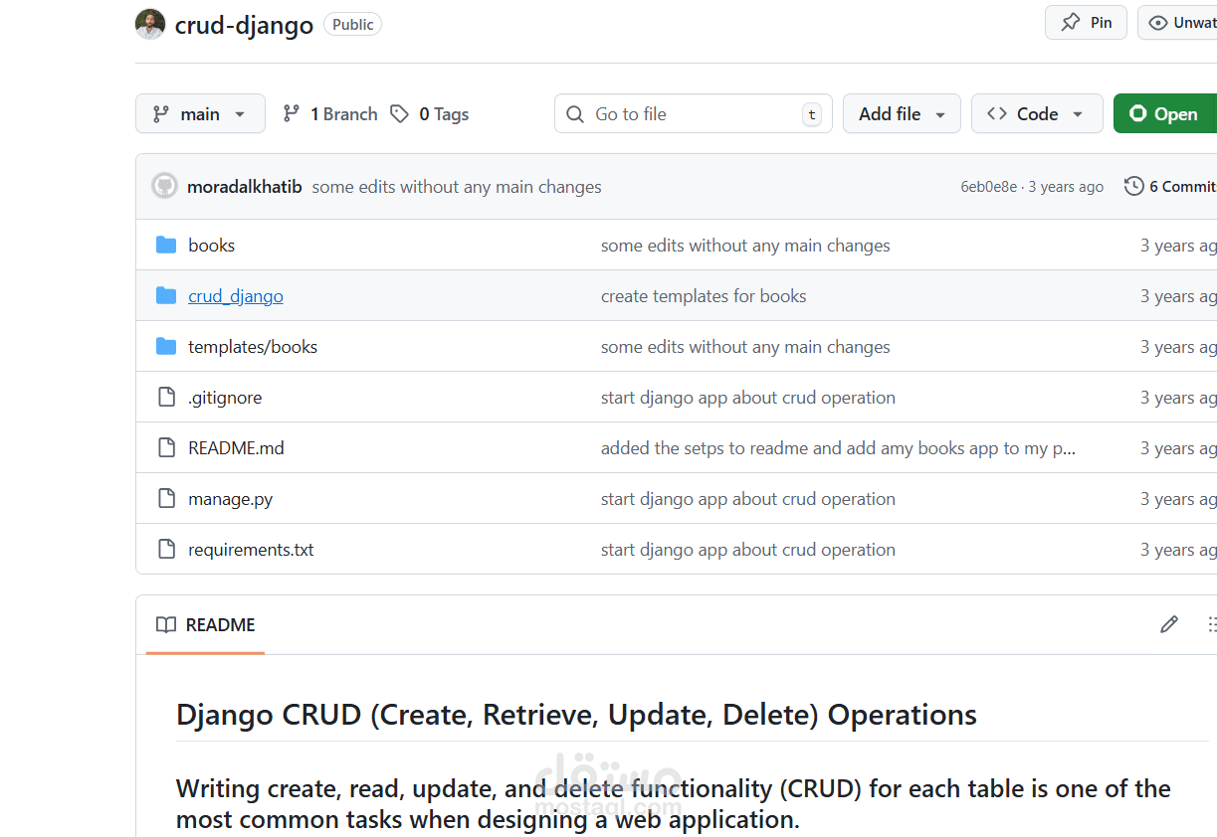Viewport: 1217px width, 837px height.
Task: Click inside the Go to file field
Action: coord(687,113)
